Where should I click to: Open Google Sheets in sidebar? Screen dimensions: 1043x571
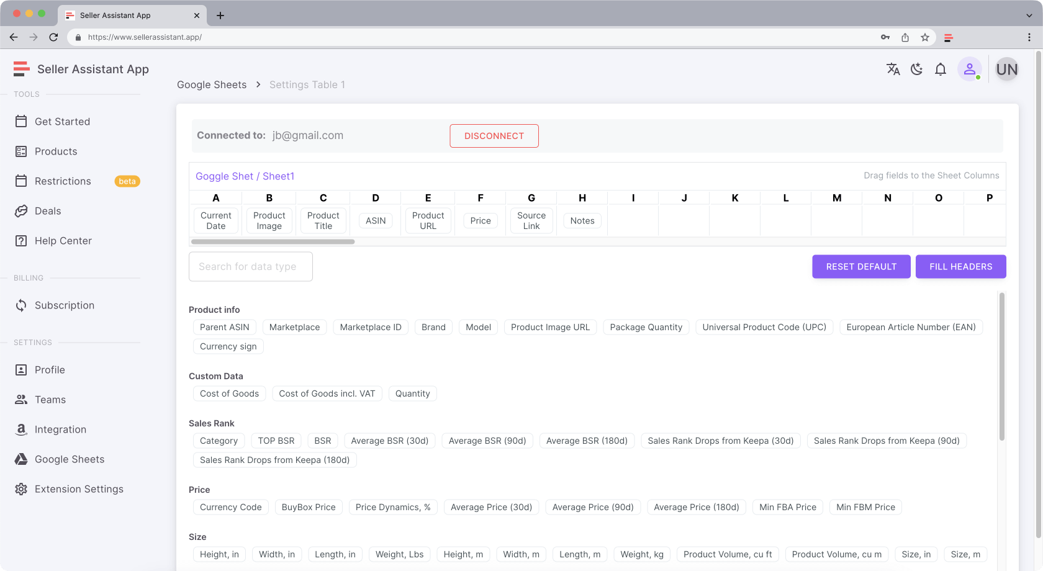point(70,459)
